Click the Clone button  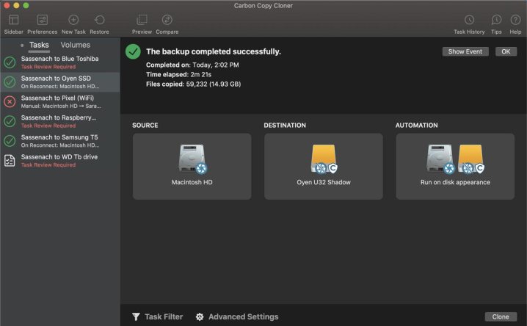[x=501, y=316]
